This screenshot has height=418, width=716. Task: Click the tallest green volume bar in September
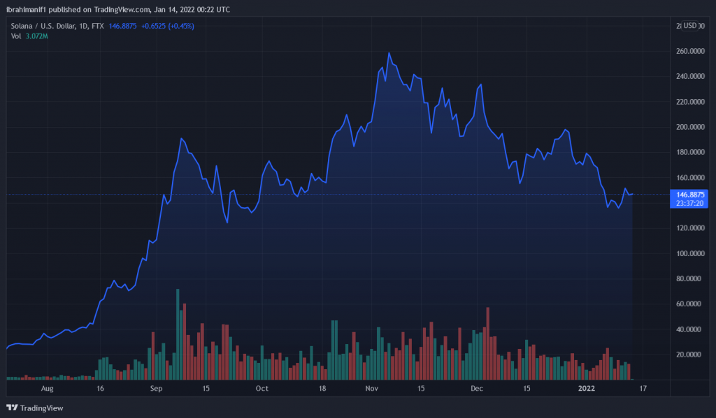point(178,335)
